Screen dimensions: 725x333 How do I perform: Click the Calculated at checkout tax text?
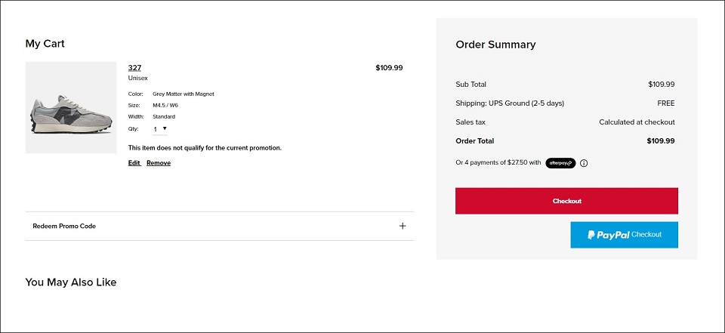tap(637, 122)
